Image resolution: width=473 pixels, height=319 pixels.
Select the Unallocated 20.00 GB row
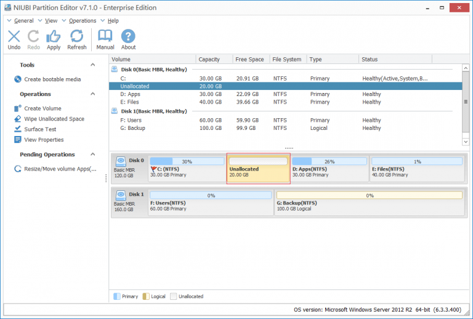[x=285, y=86]
